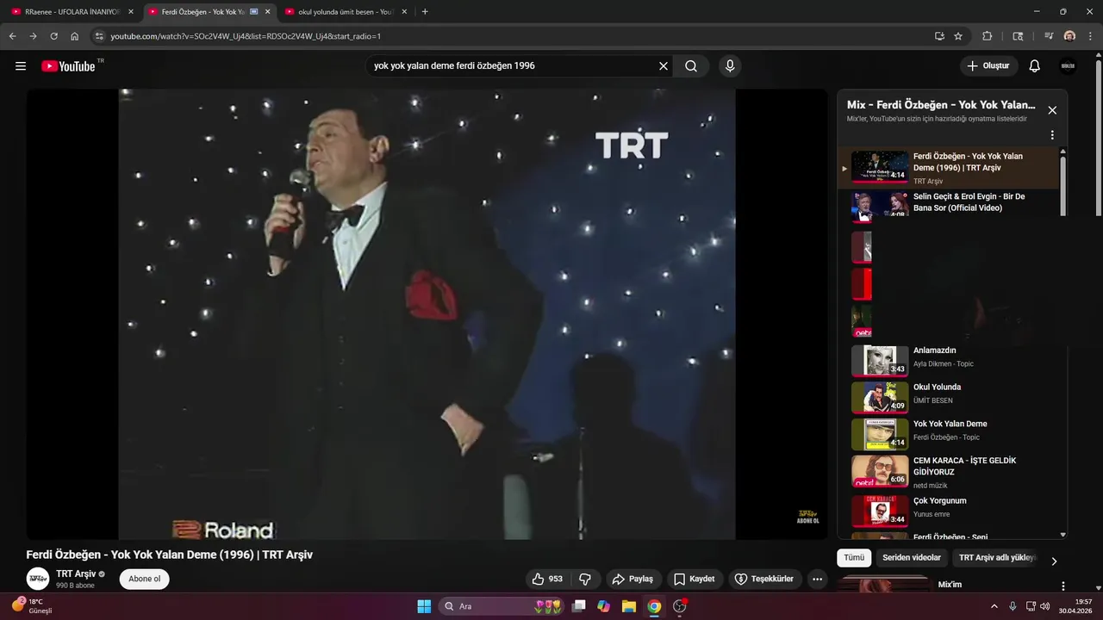The width and height of the screenshot is (1103, 620).
Task: Open the Chrome three-dot menu
Action: tap(1090, 36)
